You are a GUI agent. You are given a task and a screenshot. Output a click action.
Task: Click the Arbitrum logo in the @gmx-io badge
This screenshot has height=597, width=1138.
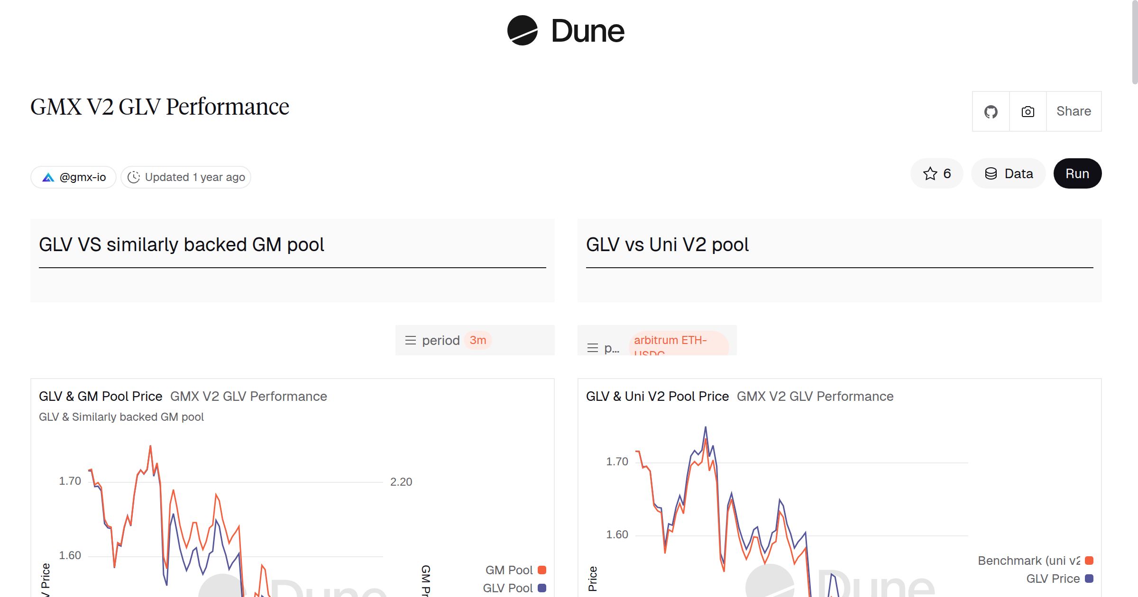[x=49, y=177]
